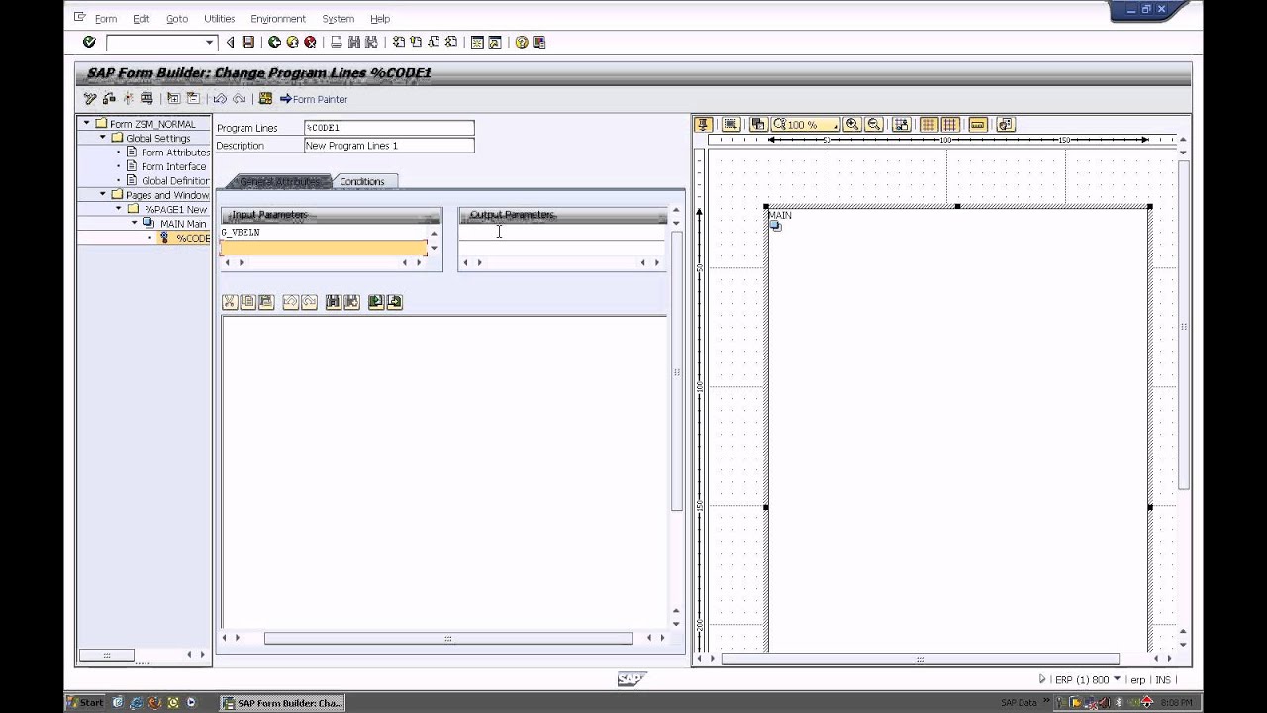The height and width of the screenshot is (713, 1267).
Task: Click the Save as Local File icon in editor toolbar
Action: point(395,302)
